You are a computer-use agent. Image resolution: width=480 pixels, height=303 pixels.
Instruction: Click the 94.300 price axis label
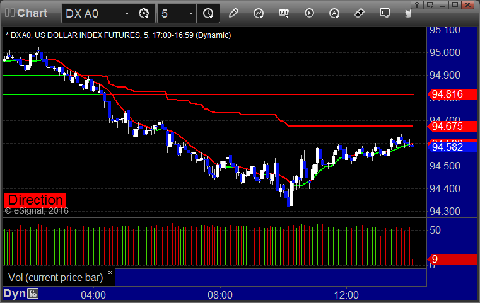445,211
